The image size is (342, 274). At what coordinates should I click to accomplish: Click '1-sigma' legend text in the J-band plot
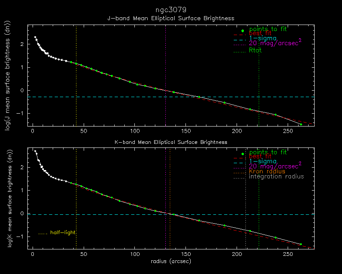263,38
